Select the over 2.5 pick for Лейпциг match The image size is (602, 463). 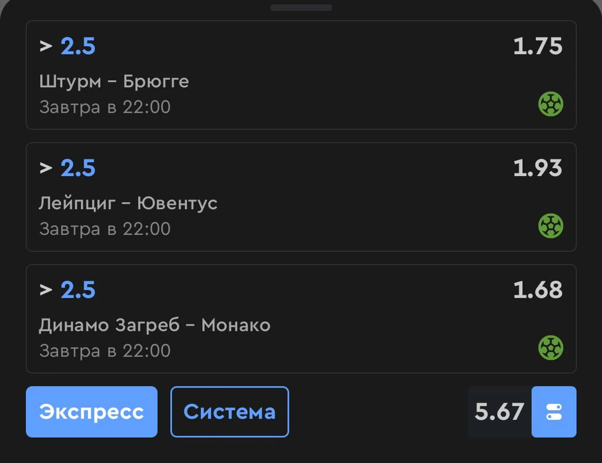[x=67, y=168]
